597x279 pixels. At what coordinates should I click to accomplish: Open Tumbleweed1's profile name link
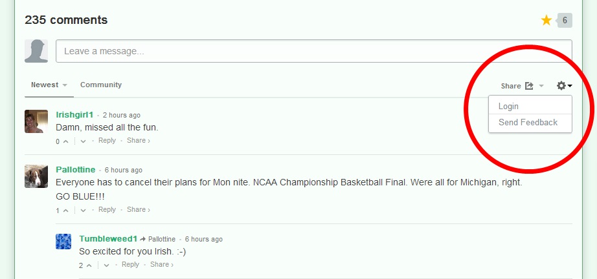[108, 239]
